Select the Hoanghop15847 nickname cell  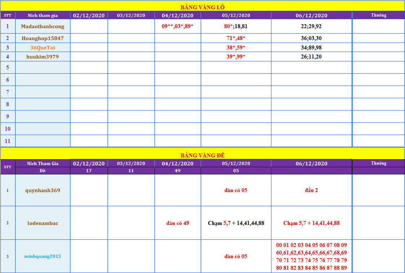43,38
